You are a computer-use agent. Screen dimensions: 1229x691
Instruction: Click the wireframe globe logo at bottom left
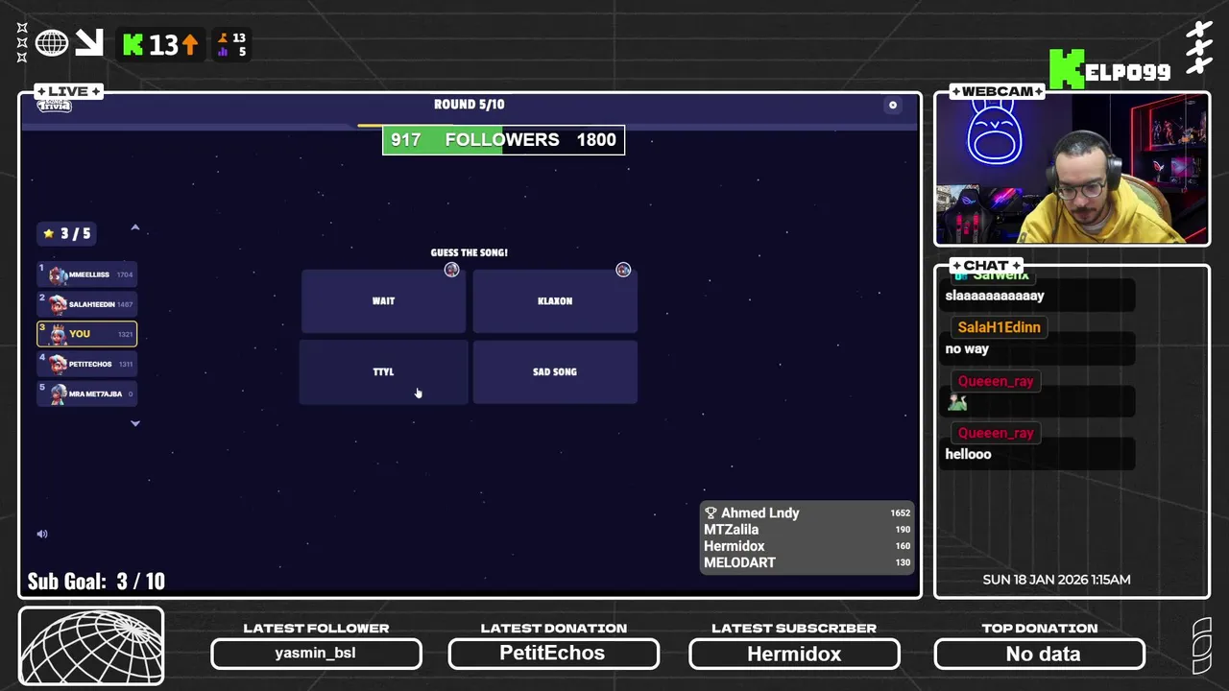coord(91,648)
